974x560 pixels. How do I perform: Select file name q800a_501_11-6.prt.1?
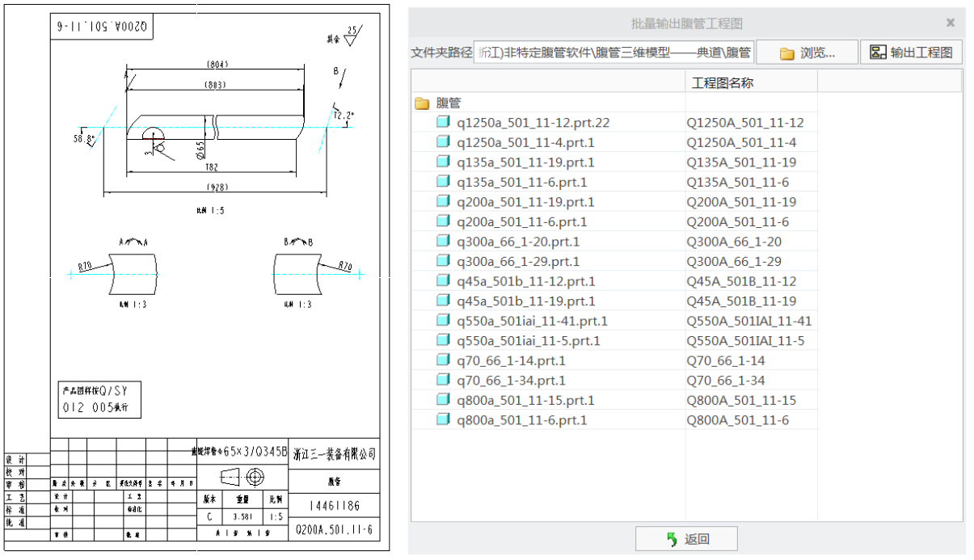coord(522,419)
